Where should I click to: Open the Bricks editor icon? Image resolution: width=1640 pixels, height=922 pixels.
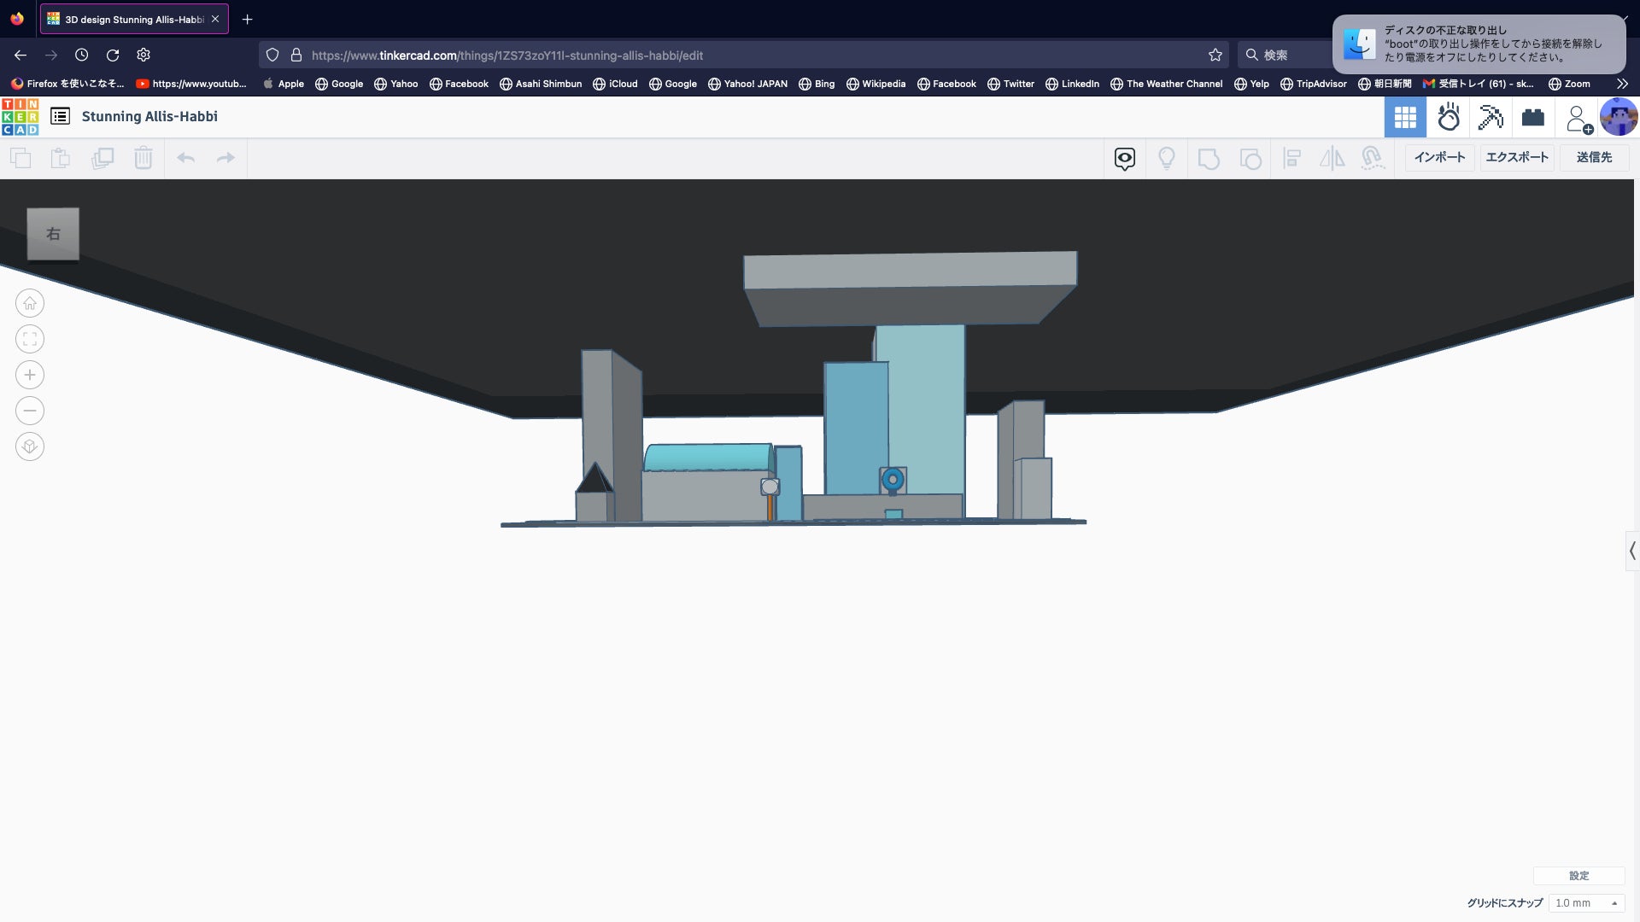[x=1533, y=117]
